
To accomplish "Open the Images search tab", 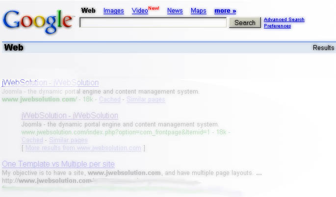I will click(114, 10).
